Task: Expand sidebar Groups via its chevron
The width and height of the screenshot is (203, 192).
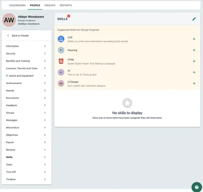Action: pyautogui.click(x=45, y=113)
